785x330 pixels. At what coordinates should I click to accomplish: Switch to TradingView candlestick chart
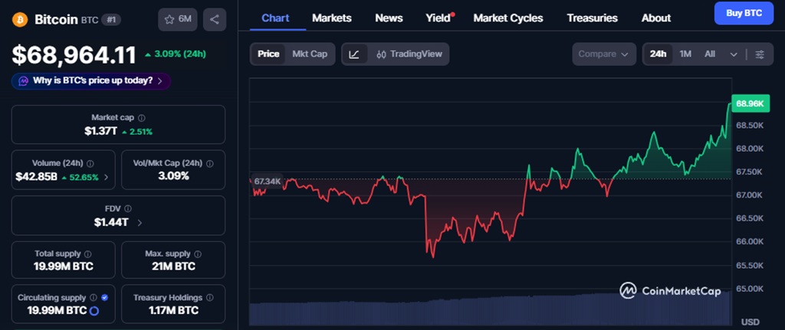pos(409,54)
